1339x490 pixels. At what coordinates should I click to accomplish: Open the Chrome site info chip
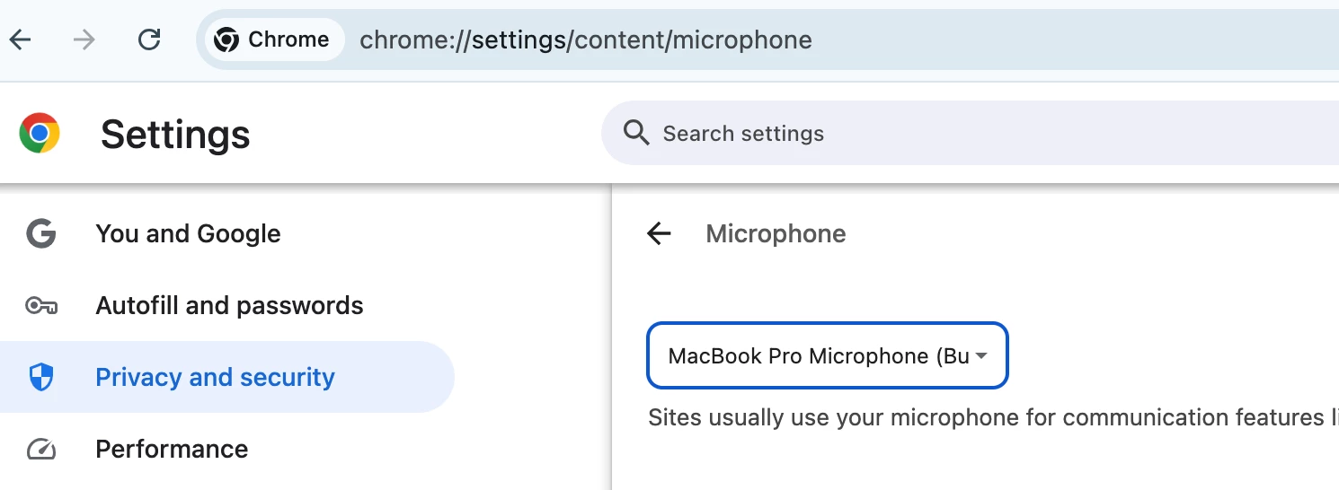coord(274,39)
